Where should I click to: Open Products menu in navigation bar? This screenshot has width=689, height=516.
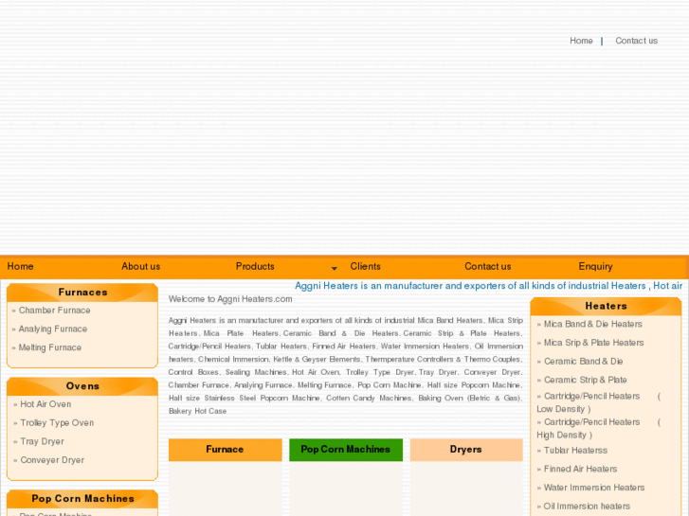point(255,267)
